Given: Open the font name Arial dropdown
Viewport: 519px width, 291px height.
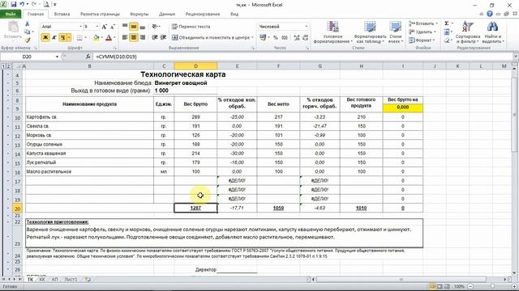Looking at the screenshot, I should point(80,27).
